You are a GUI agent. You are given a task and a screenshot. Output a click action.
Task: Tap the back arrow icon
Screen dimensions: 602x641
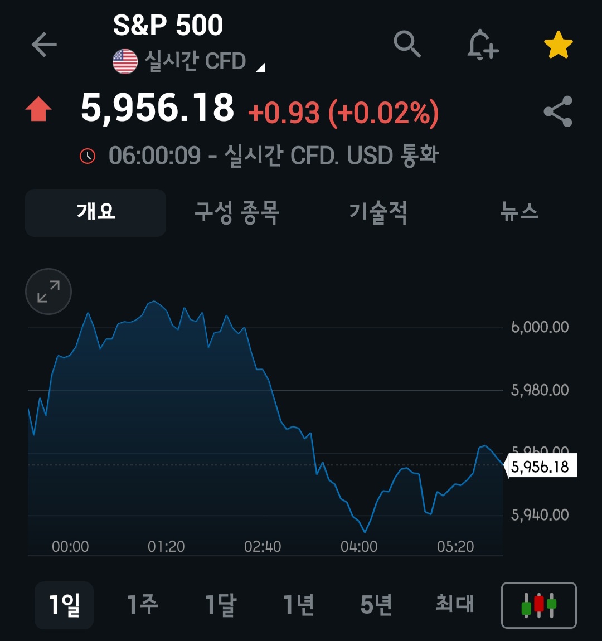(x=44, y=44)
